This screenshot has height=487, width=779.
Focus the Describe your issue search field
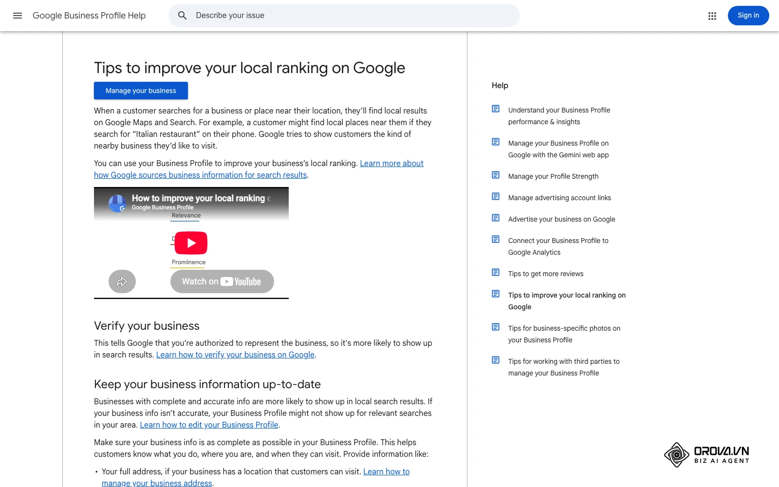[x=344, y=16]
